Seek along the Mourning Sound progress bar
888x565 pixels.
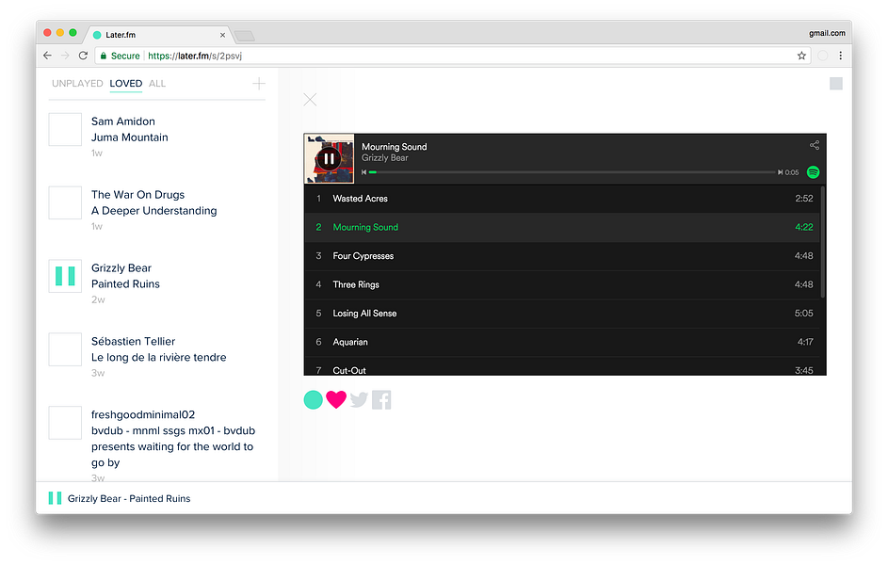[572, 172]
